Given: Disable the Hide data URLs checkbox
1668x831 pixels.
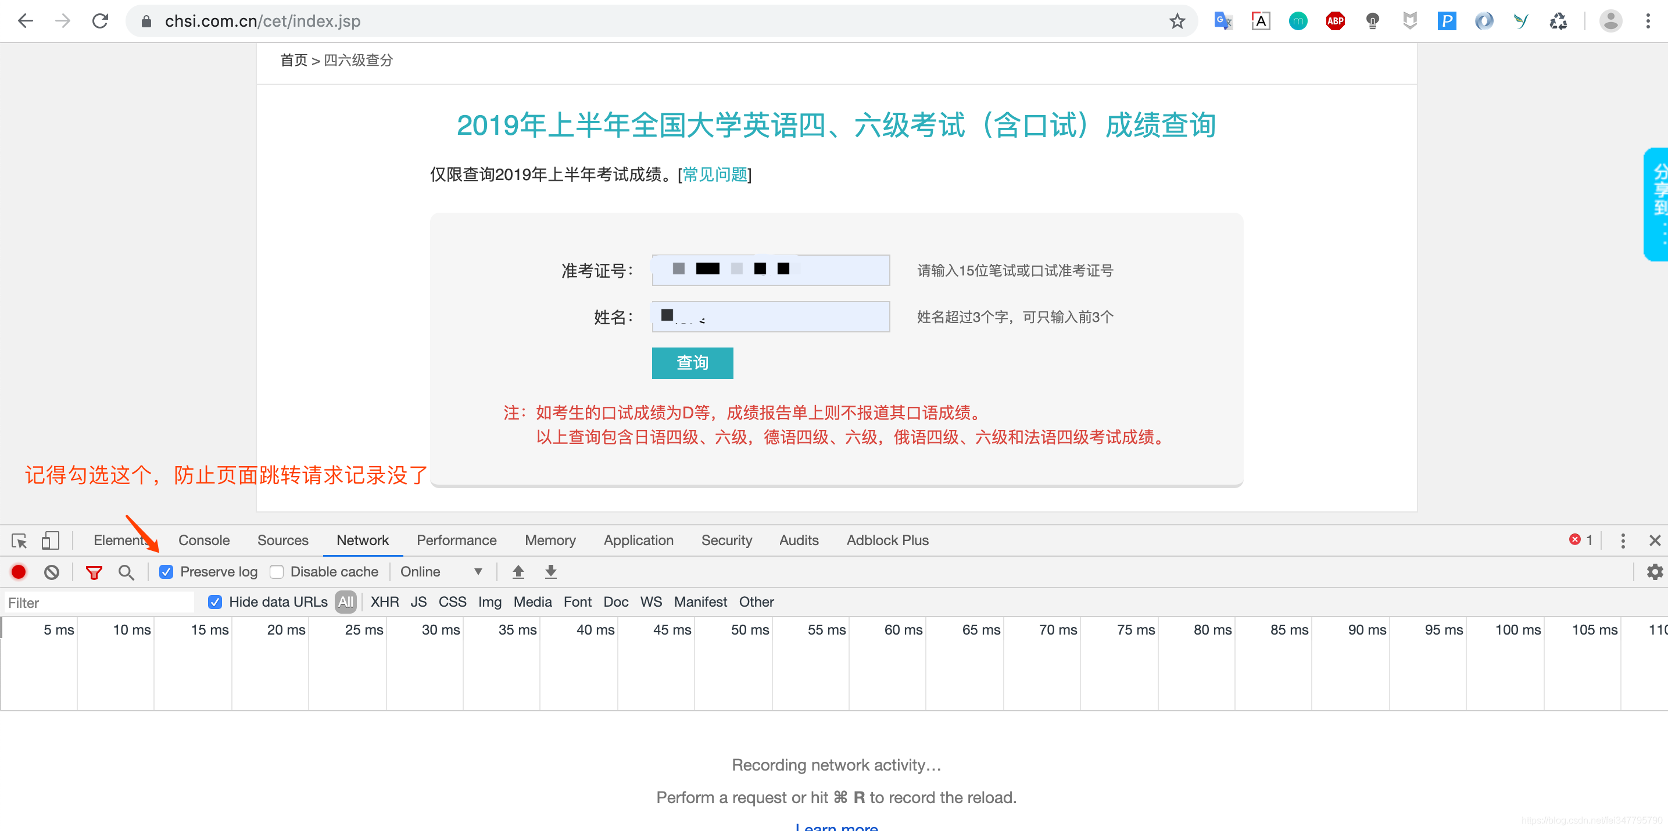Looking at the screenshot, I should [x=214, y=602].
